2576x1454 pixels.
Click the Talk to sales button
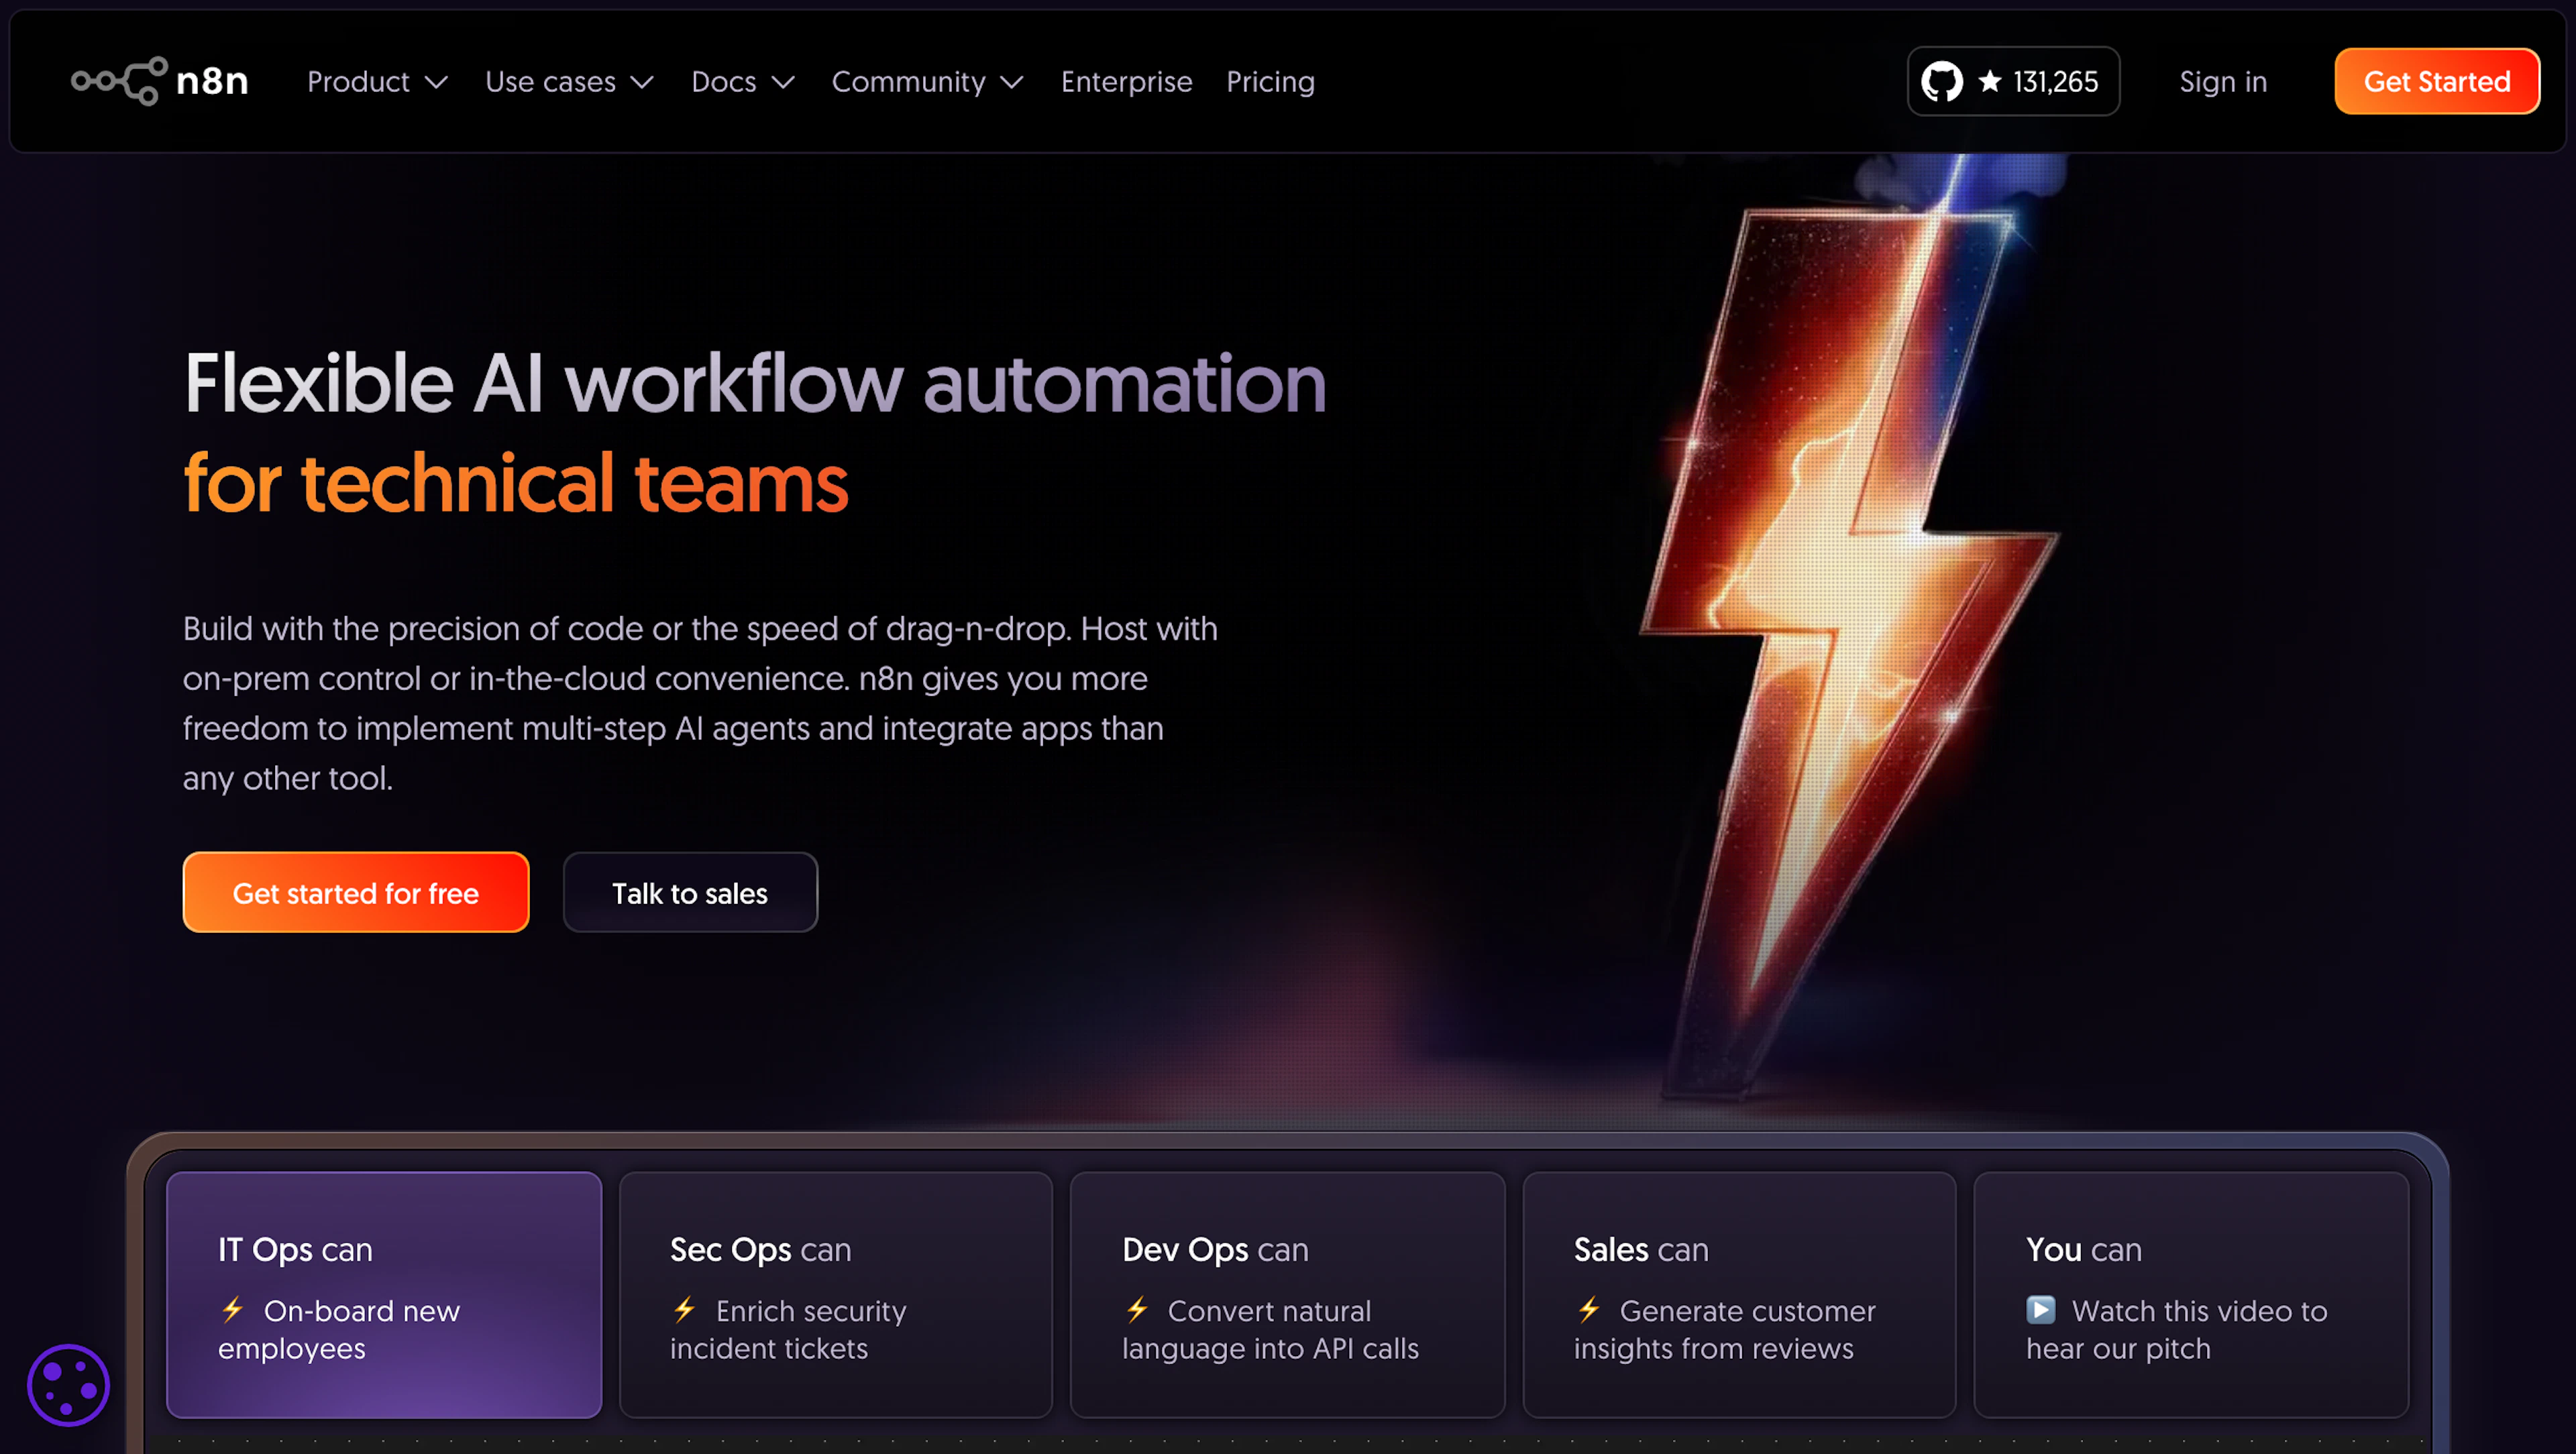[690, 892]
